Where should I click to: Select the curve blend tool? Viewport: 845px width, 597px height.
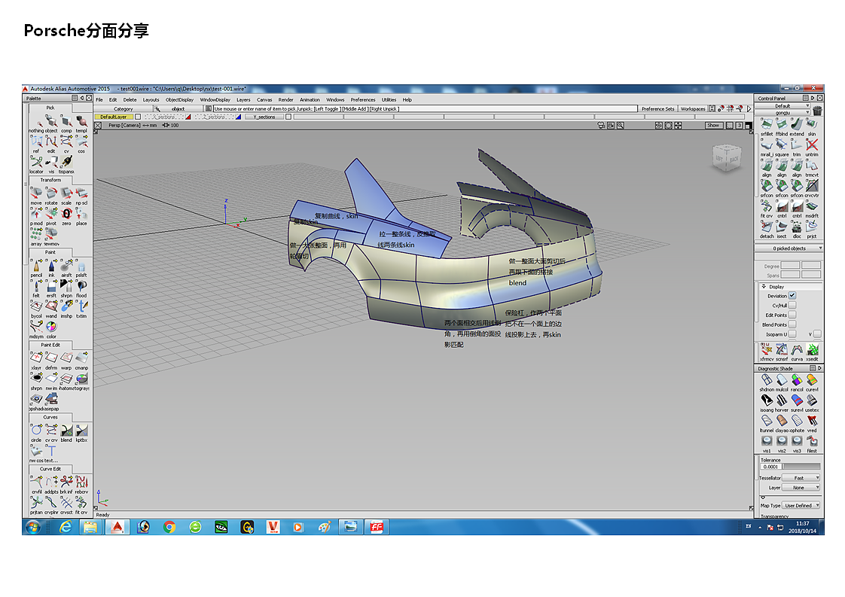(x=66, y=431)
